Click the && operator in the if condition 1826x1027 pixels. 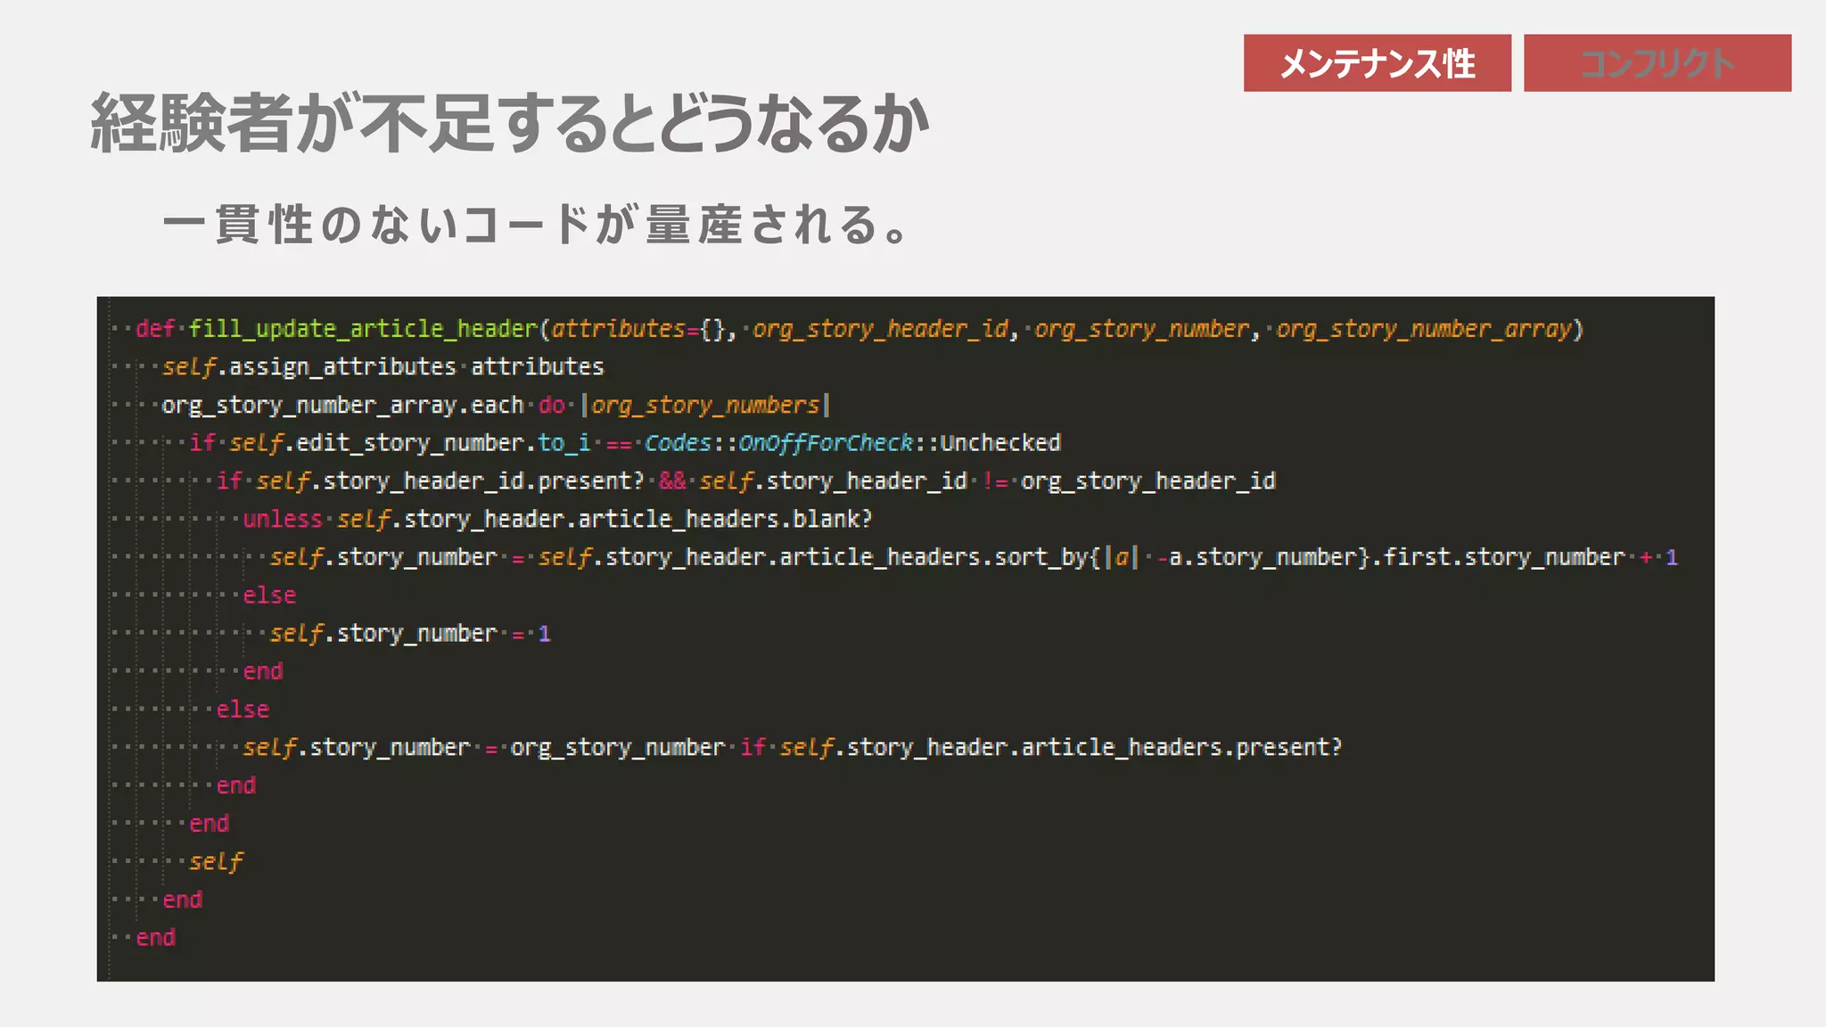point(672,481)
